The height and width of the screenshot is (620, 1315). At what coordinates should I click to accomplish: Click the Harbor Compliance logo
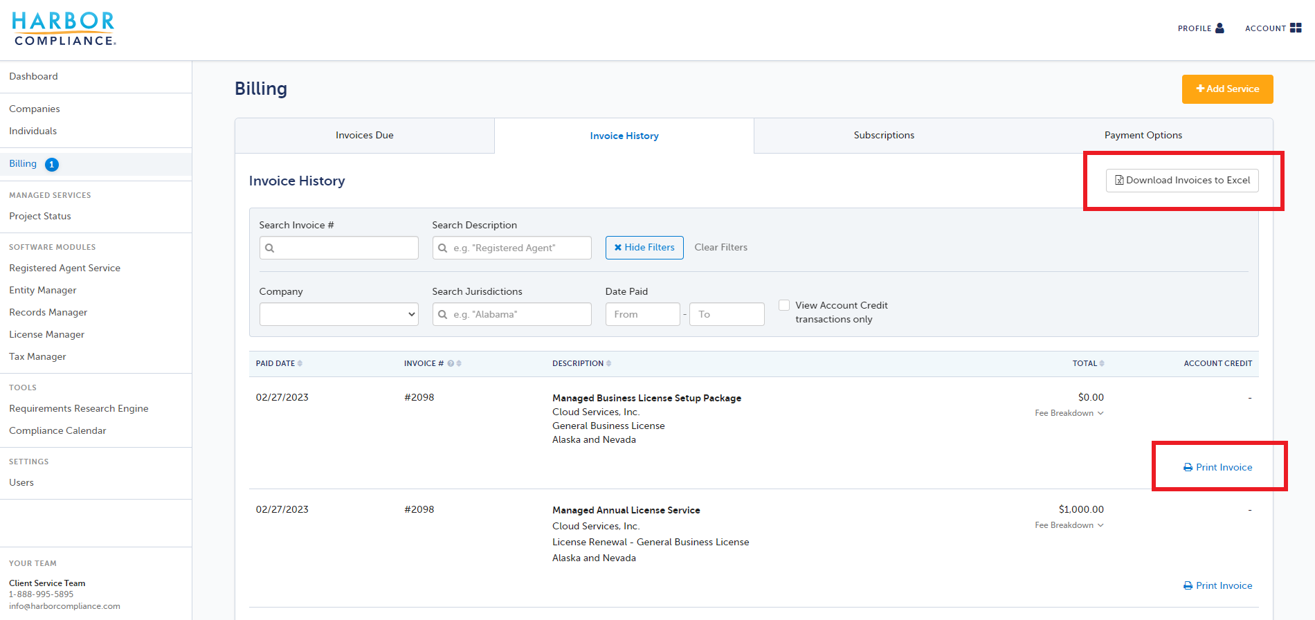click(x=64, y=29)
